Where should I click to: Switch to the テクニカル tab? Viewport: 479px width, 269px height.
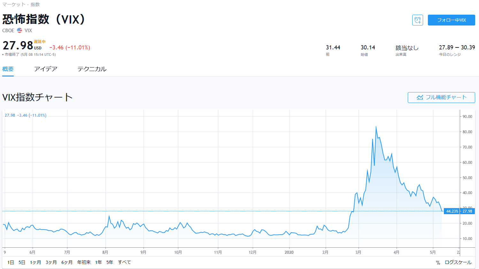click(92, 69)
